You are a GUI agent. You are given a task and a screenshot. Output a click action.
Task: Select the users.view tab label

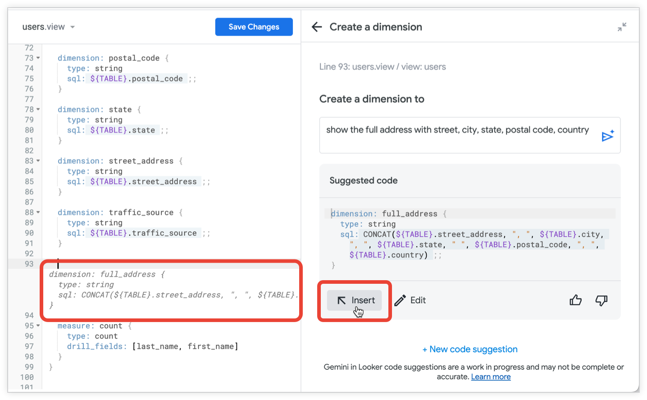[44, 27]
